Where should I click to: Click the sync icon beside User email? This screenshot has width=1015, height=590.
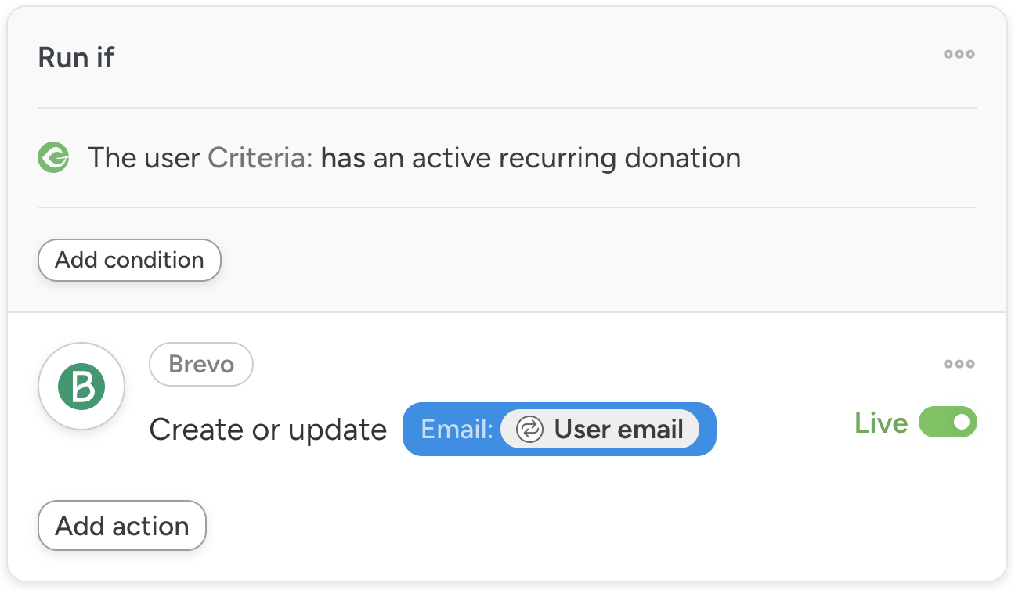[x=529, y=430]
